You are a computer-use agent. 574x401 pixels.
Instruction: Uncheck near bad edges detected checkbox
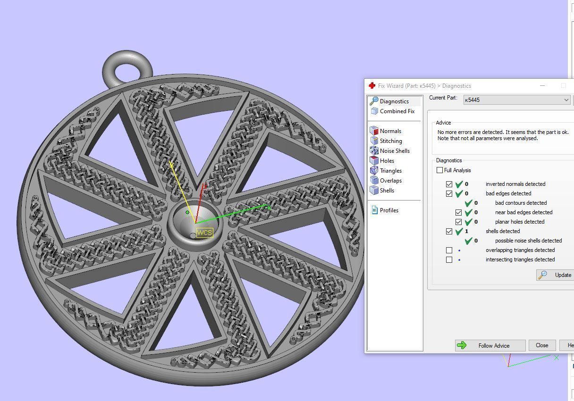pos(459,212)
